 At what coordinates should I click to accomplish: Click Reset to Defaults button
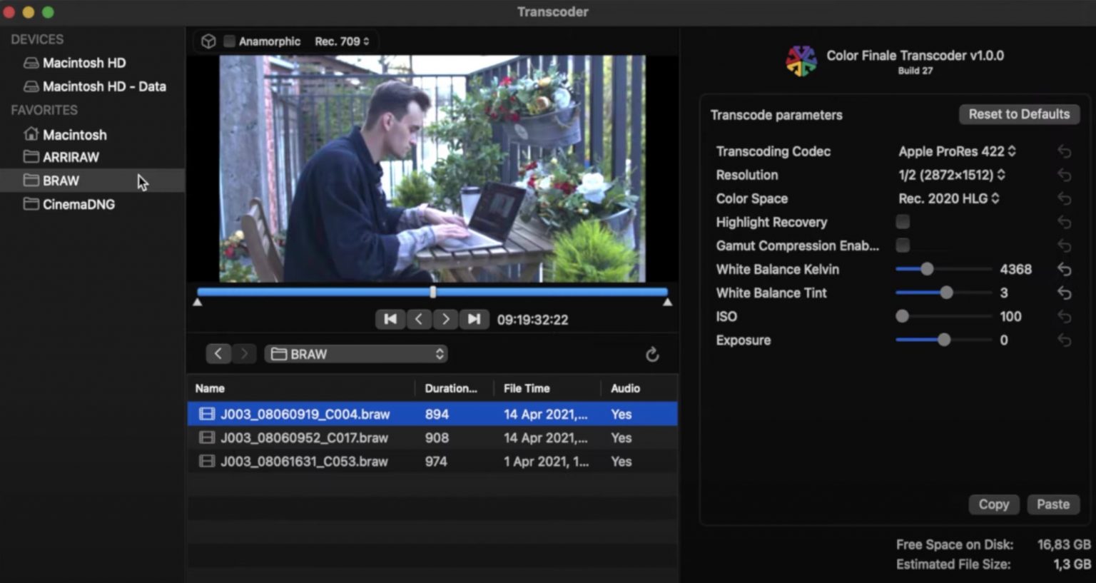[x=1018, y=114]
